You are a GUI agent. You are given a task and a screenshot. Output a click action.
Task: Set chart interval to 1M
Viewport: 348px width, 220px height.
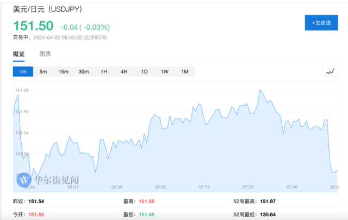(x=184, y=72)
